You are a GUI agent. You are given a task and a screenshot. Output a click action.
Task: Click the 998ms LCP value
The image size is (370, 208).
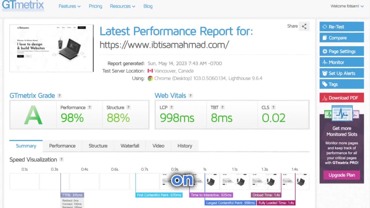(177, 118)
